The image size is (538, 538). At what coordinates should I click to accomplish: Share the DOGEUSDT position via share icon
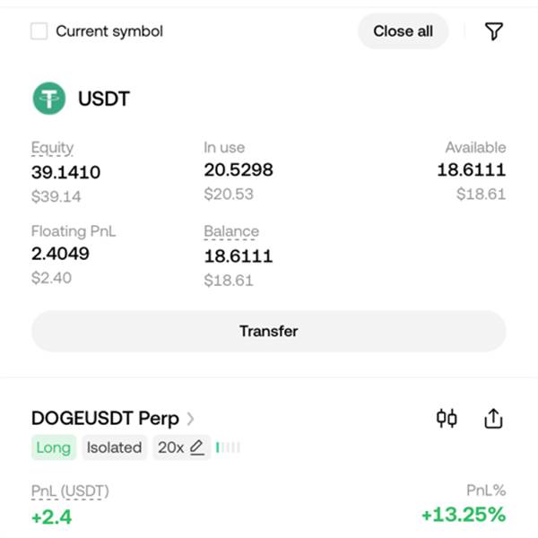tap(493, 418)
